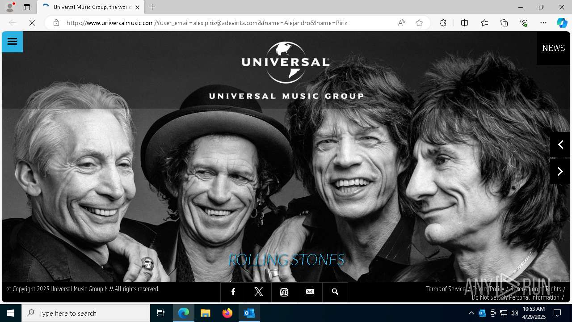Click the copyright 2025 Universal Music text
Screen dimensions: 572x322
click(83, 289)
